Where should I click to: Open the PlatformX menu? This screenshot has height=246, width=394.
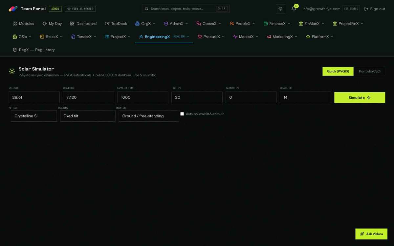(320, 37)
